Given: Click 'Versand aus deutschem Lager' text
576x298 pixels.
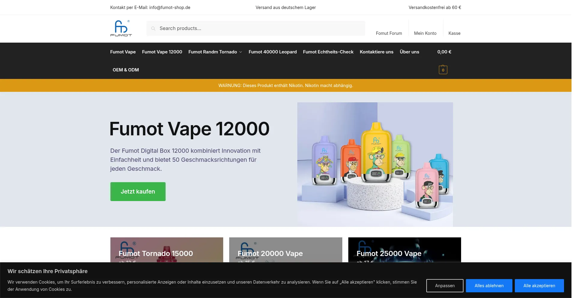Looking at the screenshot, I should (x=286, y=8).
